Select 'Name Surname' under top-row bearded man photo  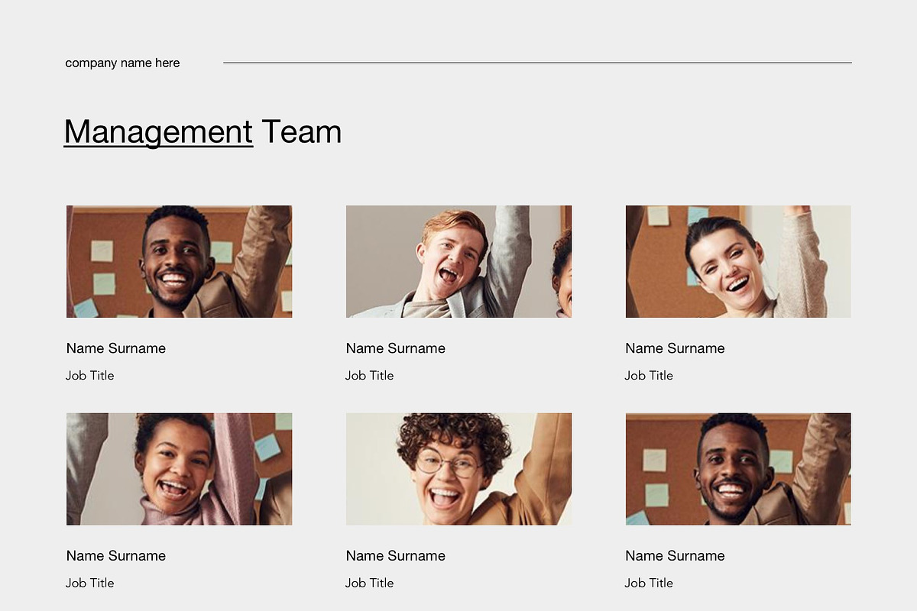click(116, 348)
